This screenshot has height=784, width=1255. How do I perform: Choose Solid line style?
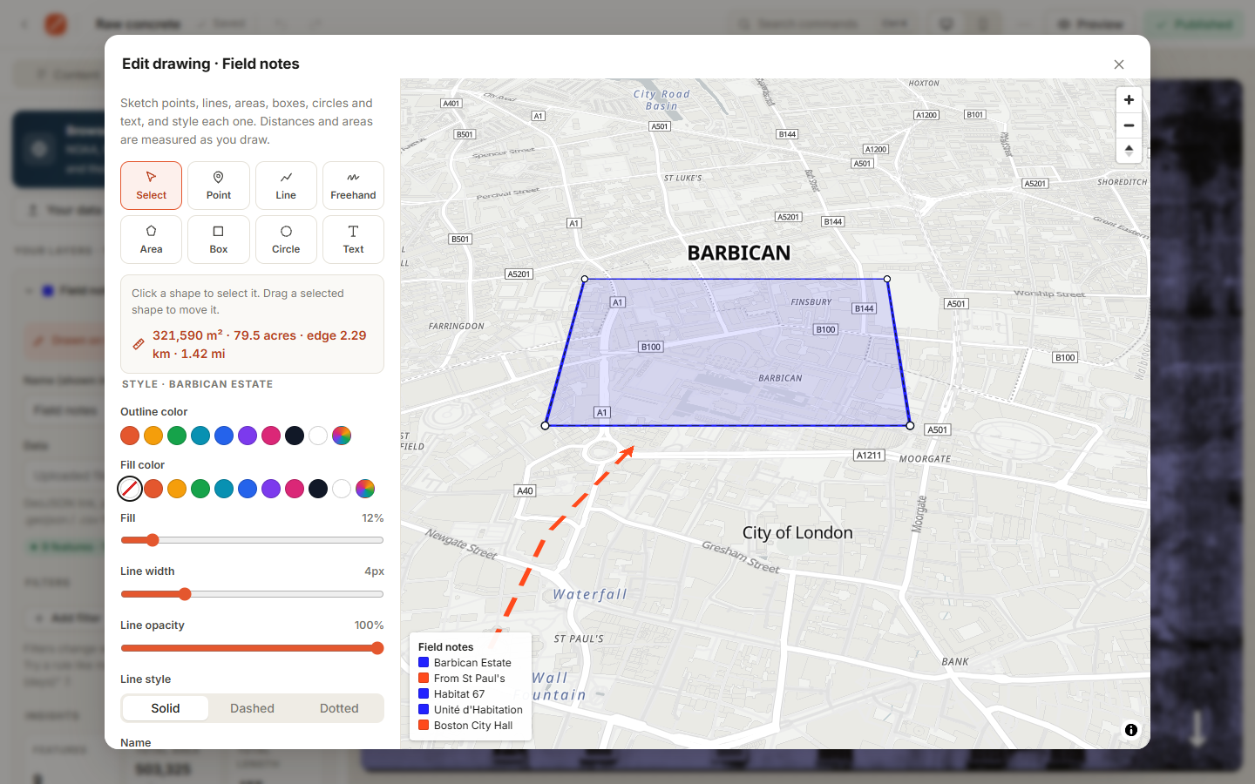pyautogui.click(x=166, y=708)
